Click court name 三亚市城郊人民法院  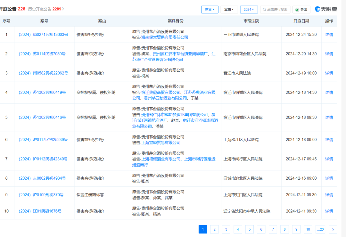point(241,35)
